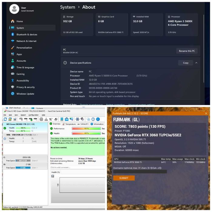Click the 'SCORE: 7803 points (130 FPS)' text
This screenshot has height=212, width=212.
tap(140, 126)
